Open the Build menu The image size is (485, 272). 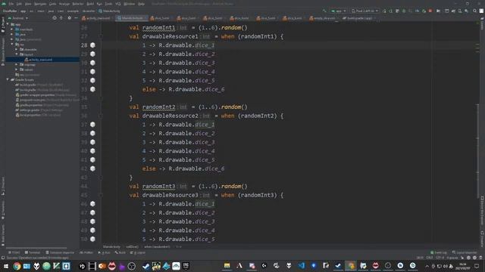(90, 4)
